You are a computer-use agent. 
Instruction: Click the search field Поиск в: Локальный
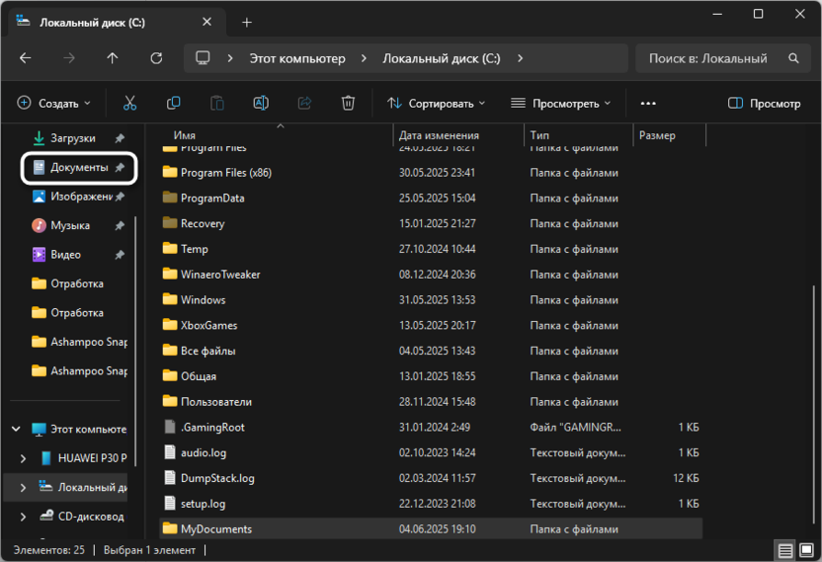pos(708,58)
